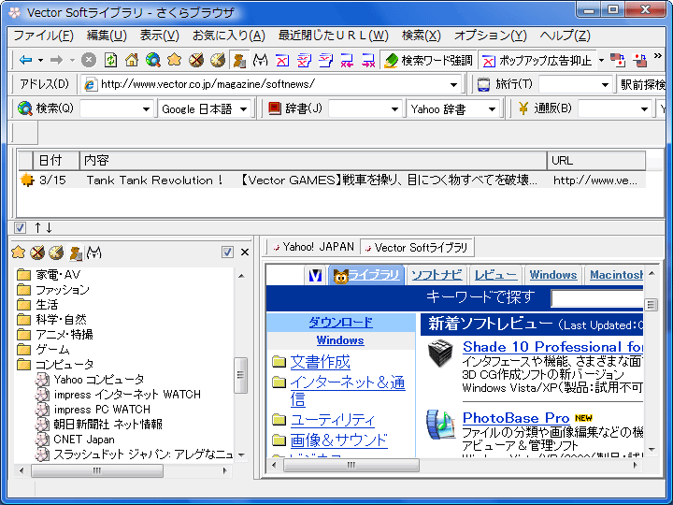
Task: Switch to the Yahoo! JAPAN tab
Action: click(313, 247)
